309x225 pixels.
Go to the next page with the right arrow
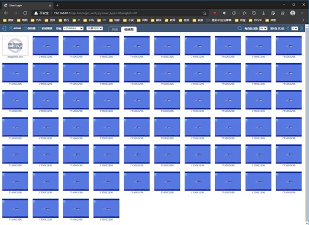[301, 29]
